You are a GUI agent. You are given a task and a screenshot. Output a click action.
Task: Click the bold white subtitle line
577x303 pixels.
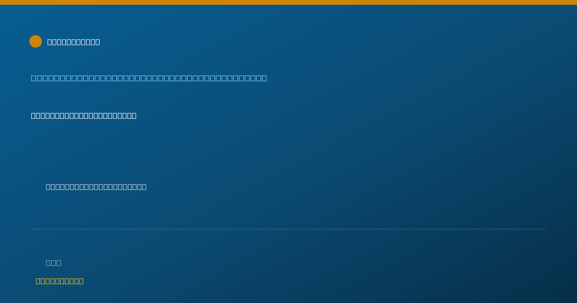[84, 115]
